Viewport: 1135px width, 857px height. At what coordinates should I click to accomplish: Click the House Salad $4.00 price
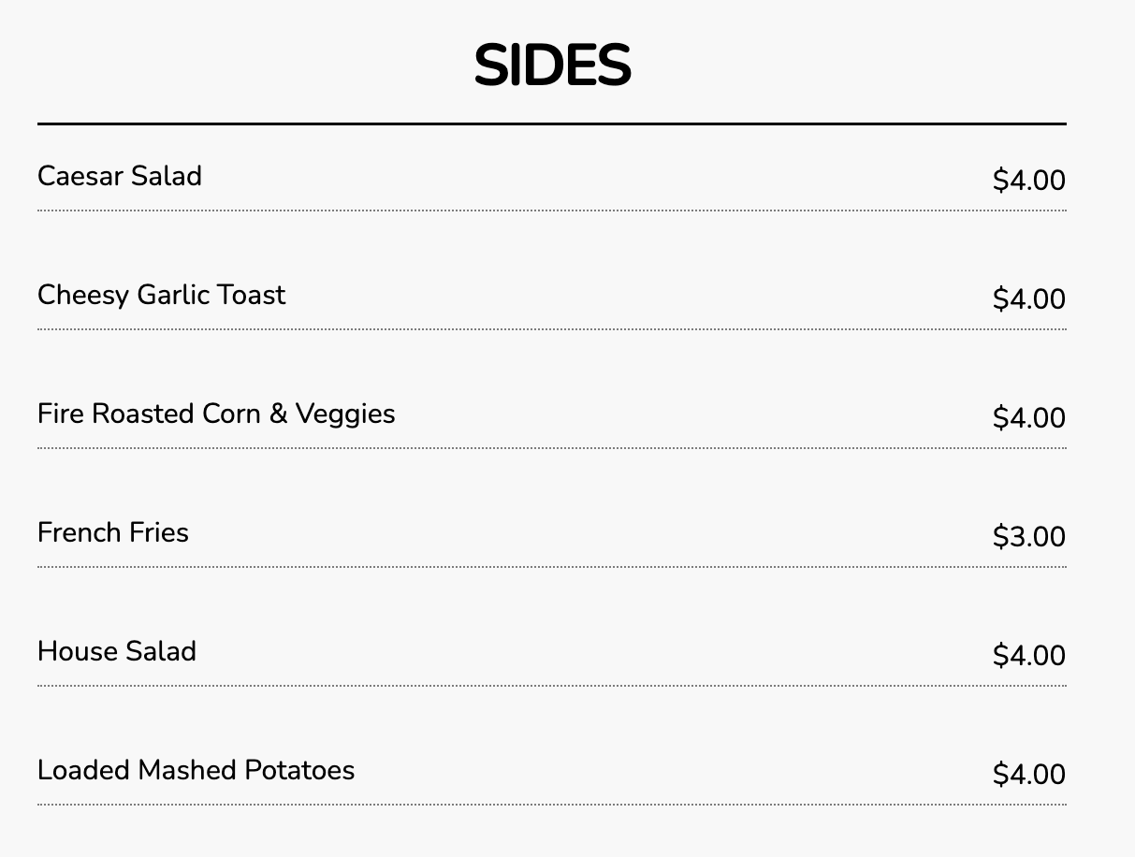1028,655
